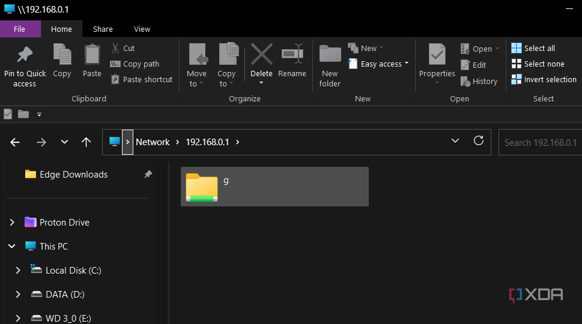Switch to the Home tab

click(x=61, y=29)
